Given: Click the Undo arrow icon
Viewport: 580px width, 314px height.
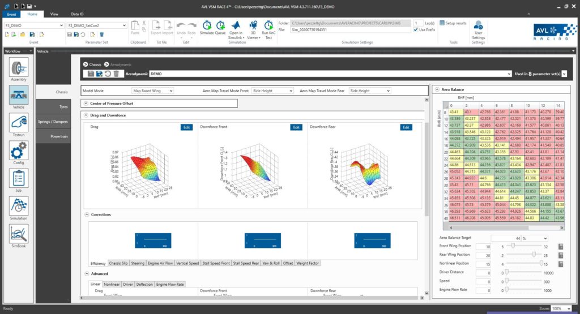Looking at the screenshot, I should click(181, 25).
